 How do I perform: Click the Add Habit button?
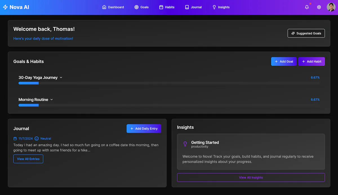pyautogui.click(x=312, y=62)
